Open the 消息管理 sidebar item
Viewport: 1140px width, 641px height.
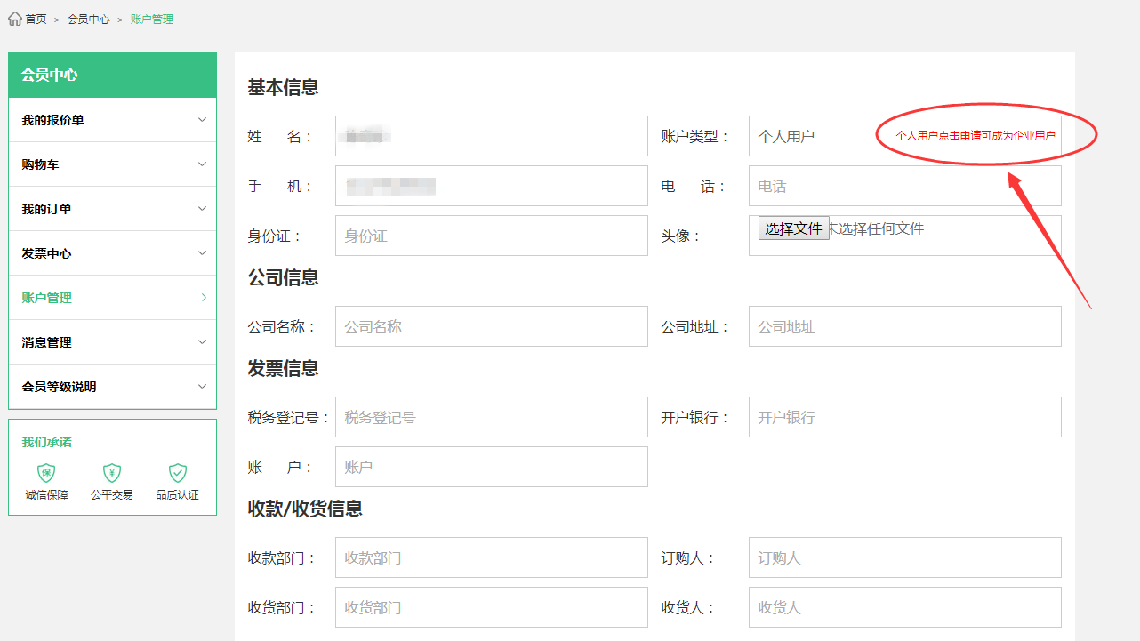[112, 342]
